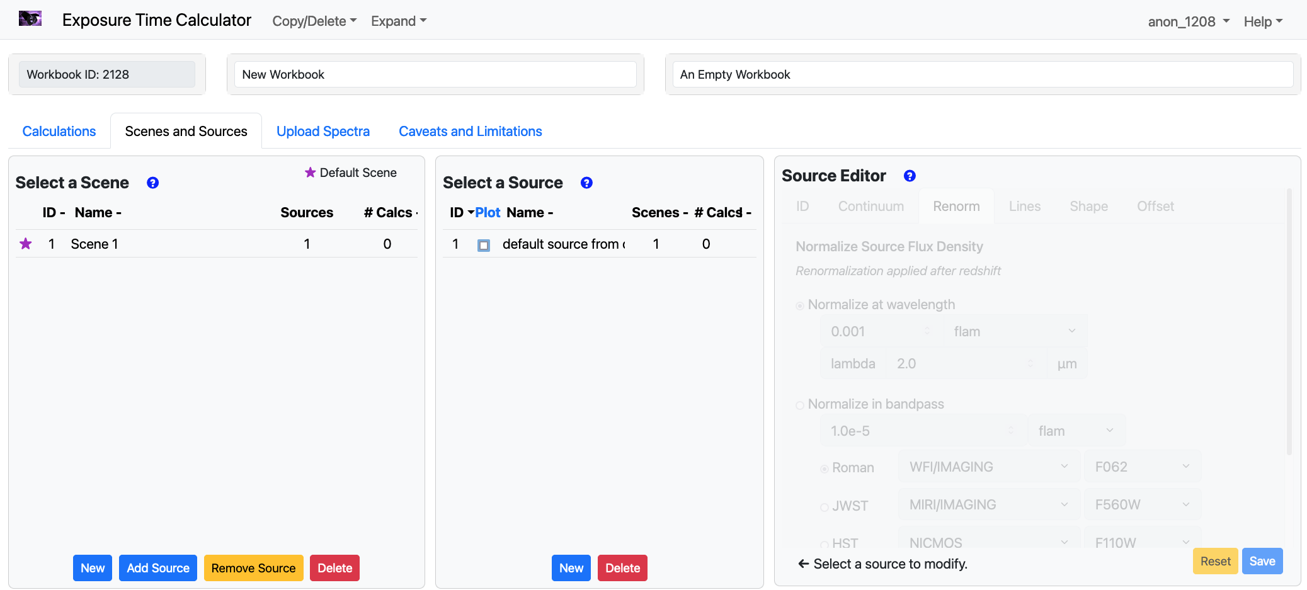Expand the anon_1208 user menu

[1188, 21]
